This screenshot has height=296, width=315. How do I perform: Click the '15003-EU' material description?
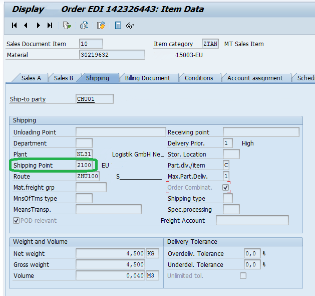(189, 55)
